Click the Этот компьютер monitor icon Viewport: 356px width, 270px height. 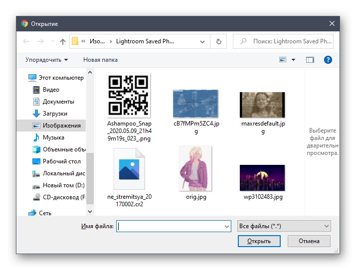tap(32, 78)
